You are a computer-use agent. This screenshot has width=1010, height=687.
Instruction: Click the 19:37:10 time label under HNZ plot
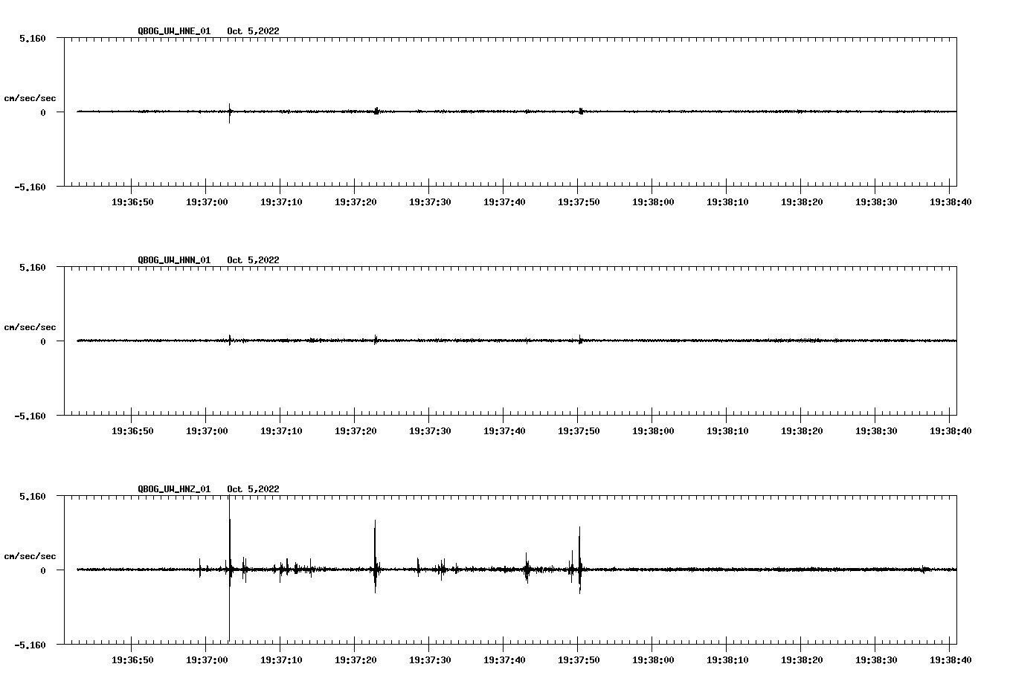pos(281,660)
